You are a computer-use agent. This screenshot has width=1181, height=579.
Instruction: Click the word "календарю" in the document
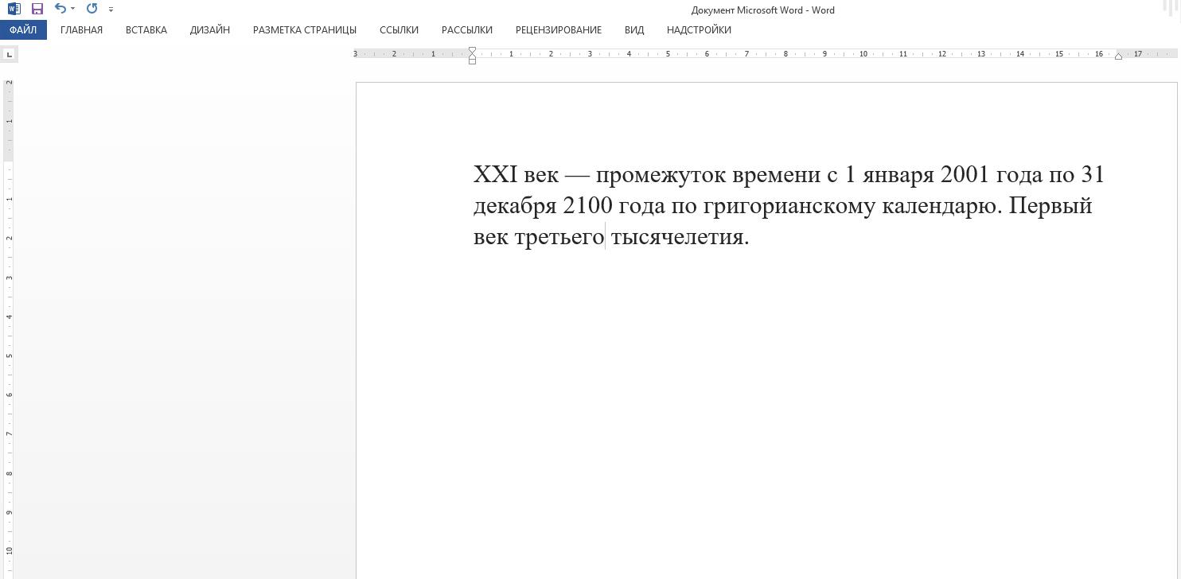tap(939, 206)
